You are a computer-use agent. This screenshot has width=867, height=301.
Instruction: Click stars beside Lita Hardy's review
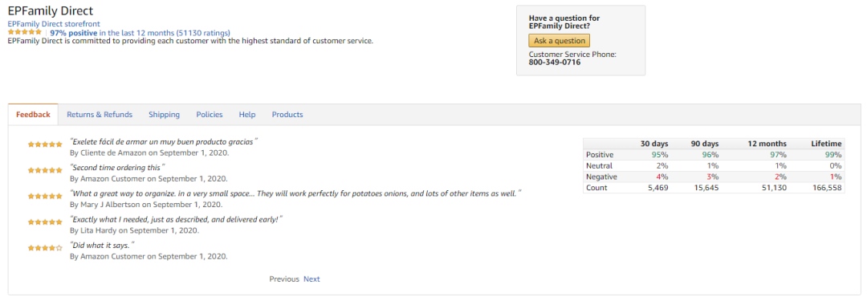pos(45,222)
